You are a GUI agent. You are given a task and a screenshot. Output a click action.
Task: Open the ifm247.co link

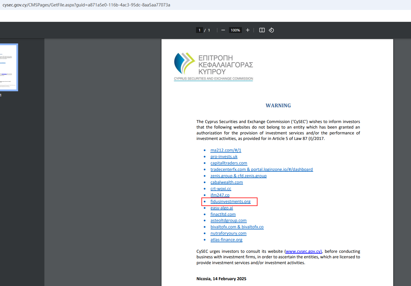[220, 195]
